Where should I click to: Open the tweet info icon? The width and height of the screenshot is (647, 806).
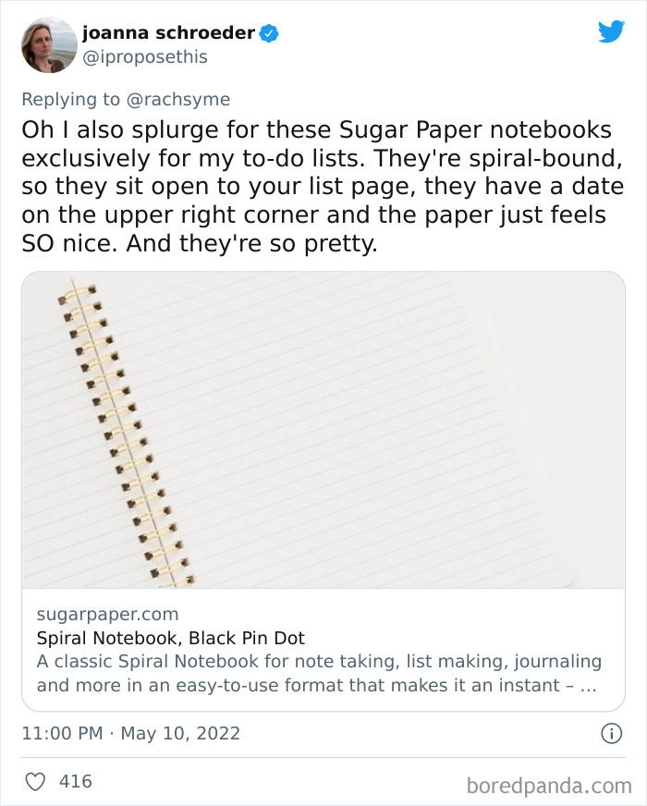611,734
